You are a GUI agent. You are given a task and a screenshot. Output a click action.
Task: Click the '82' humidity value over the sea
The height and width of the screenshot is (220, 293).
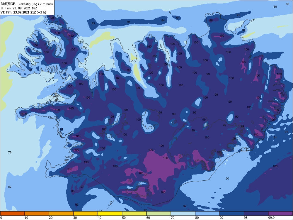pyautogui.click(x=10, y=187)
